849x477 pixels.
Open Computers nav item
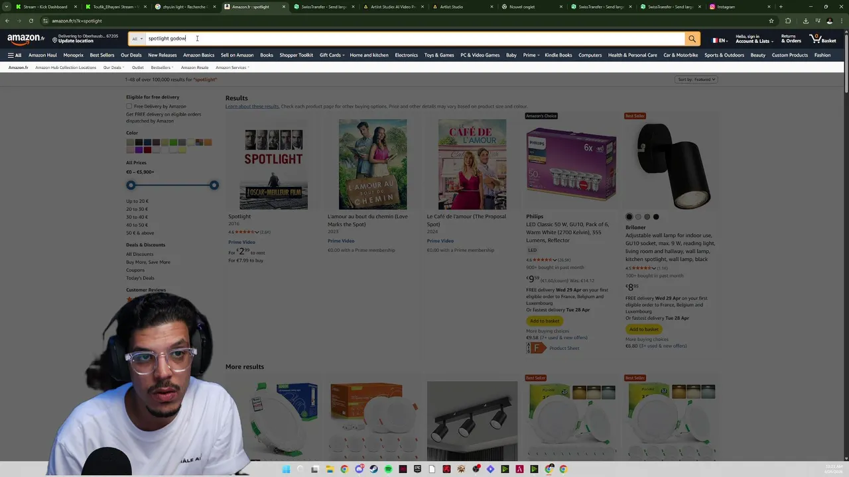[x=590, y=55]
